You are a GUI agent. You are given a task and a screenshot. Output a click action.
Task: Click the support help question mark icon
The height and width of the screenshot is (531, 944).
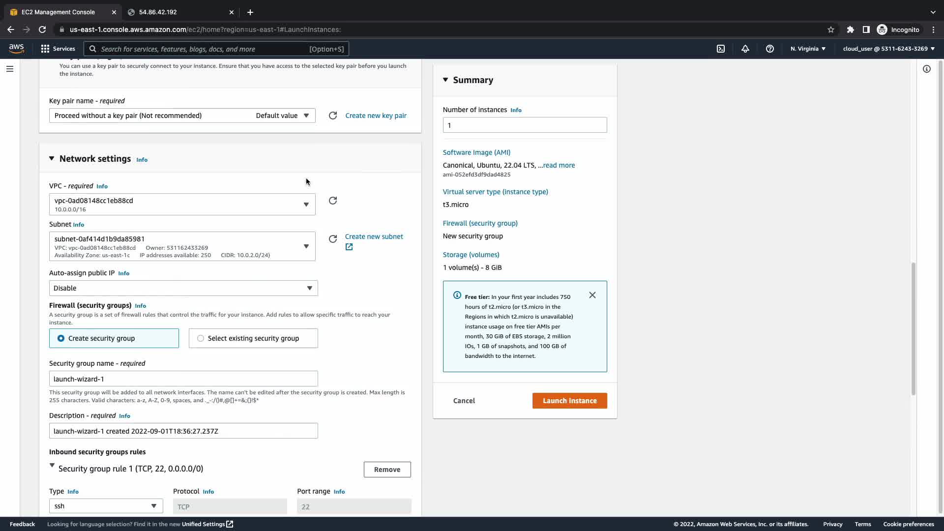[x=770, y=49]
